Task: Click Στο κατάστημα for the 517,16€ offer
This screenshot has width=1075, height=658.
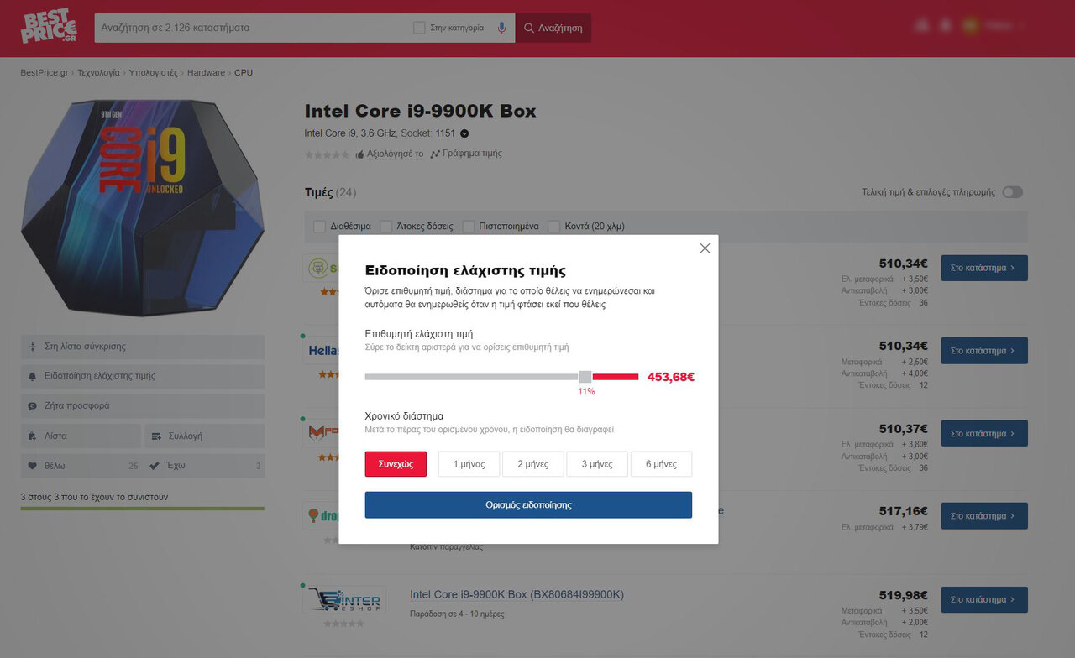Action: pyautogui.click(x=984, y=516)
